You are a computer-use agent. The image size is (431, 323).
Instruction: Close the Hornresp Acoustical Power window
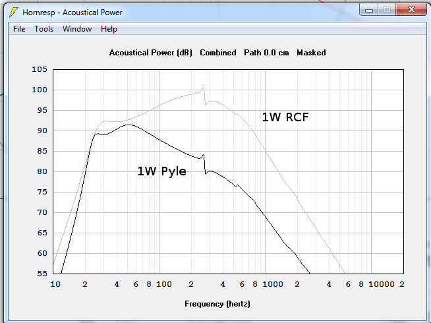point(411,10)
